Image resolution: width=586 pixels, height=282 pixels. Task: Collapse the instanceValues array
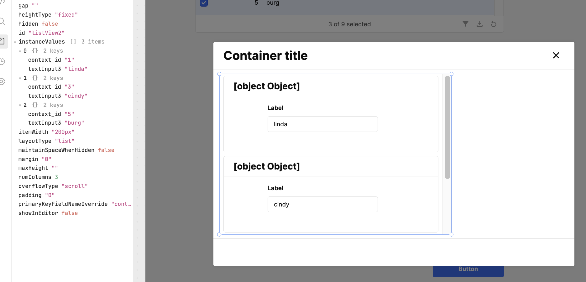pos(15,42)
